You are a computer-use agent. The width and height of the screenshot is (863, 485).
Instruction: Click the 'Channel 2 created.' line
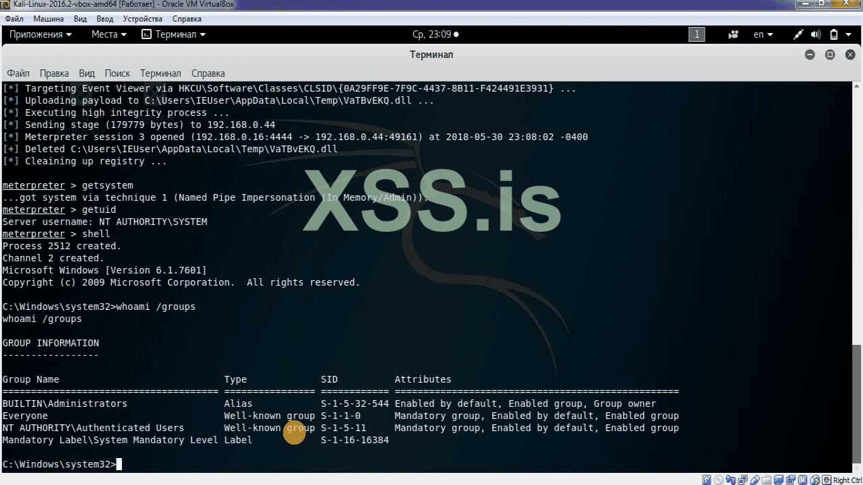click(x=53, y=258)
